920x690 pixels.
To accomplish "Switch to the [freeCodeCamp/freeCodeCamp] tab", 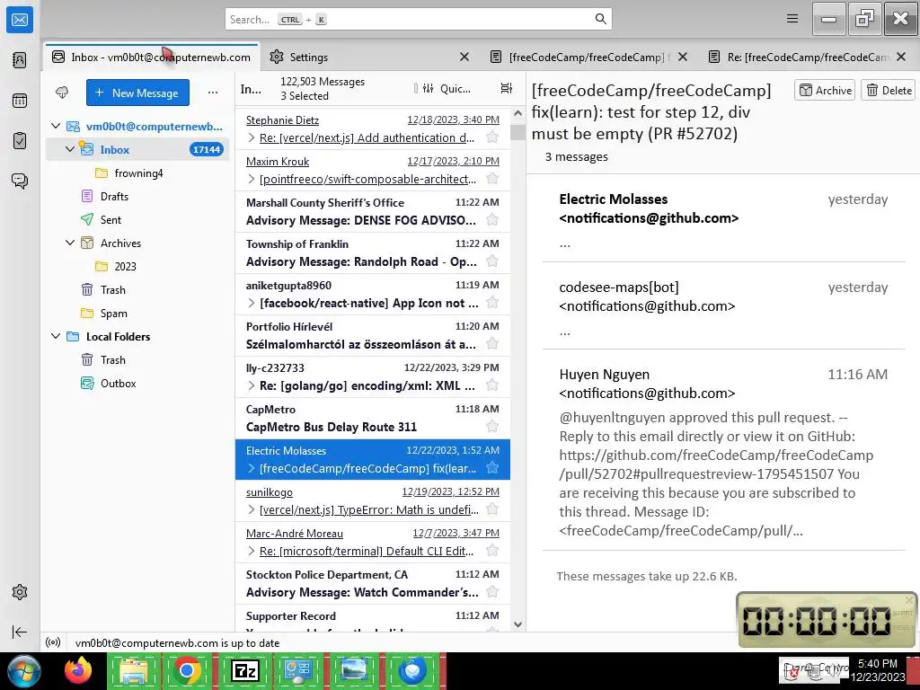I will [x=588, y=57].
